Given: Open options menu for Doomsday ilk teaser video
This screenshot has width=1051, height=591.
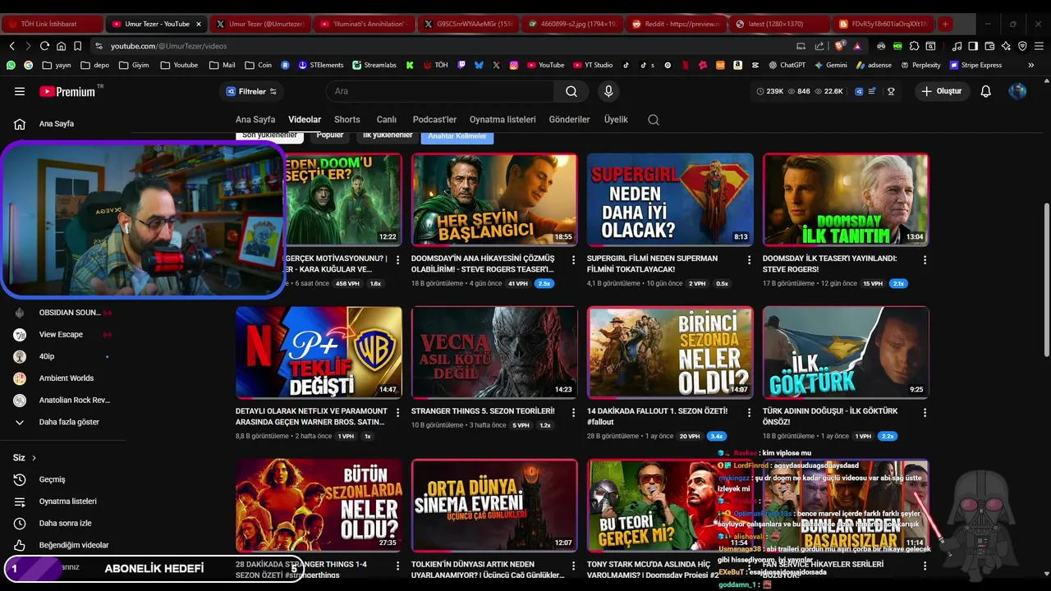Looking at the screenshot, I should coord(925,260).
